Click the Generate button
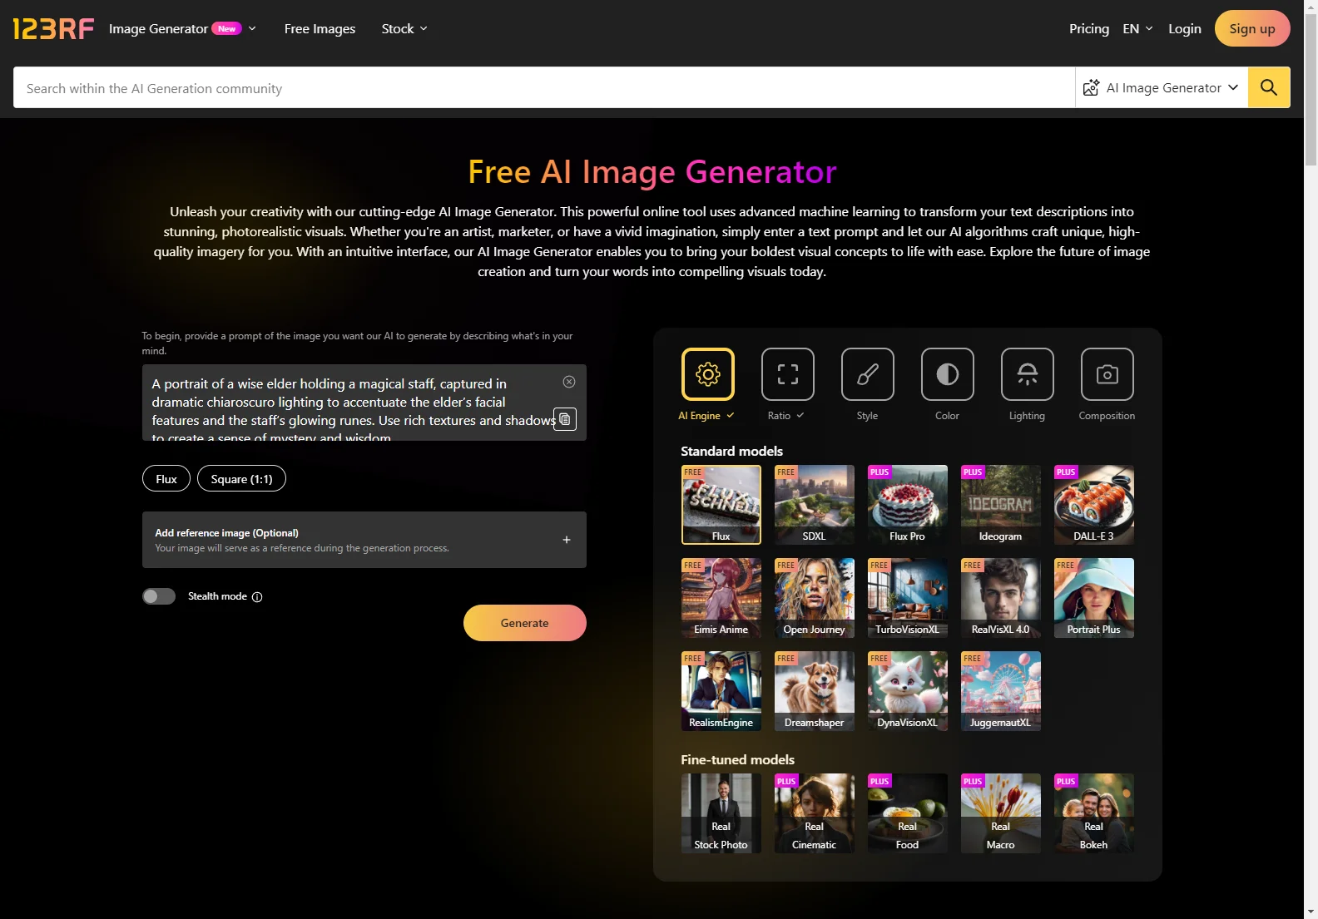Image resolution: width=1318 pixels, height=919 pixels. [x=525, y=623]
